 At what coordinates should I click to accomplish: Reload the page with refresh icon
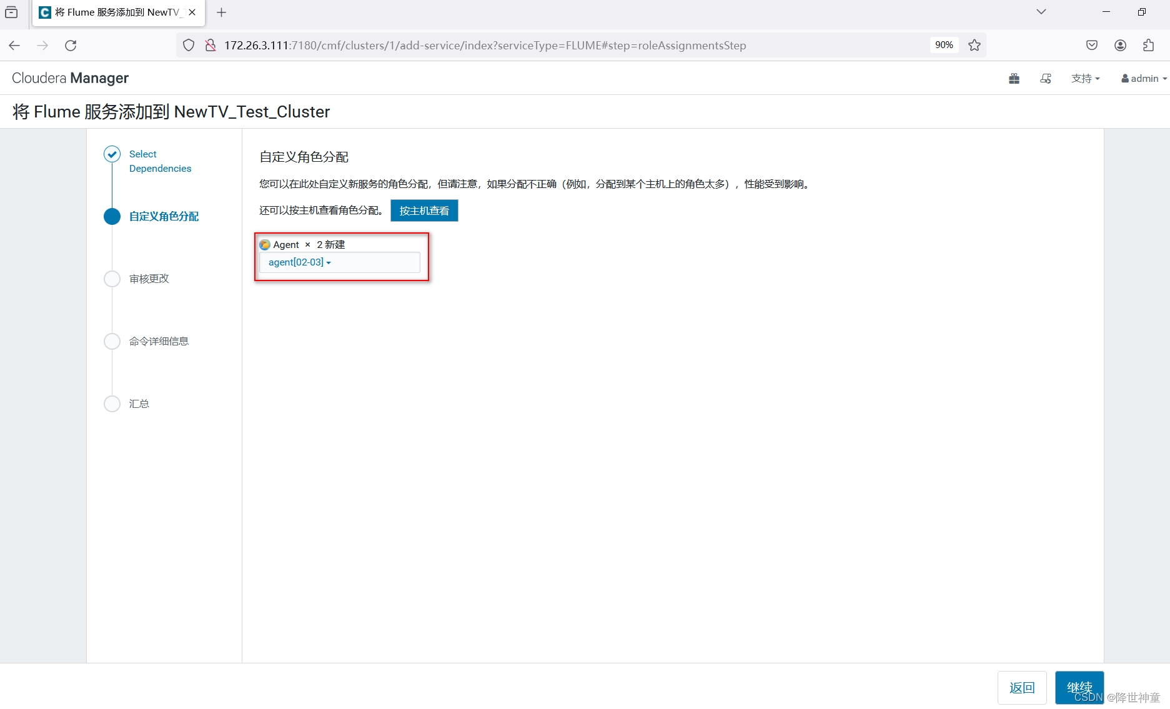pyautogui.click(x=71, y=45)
